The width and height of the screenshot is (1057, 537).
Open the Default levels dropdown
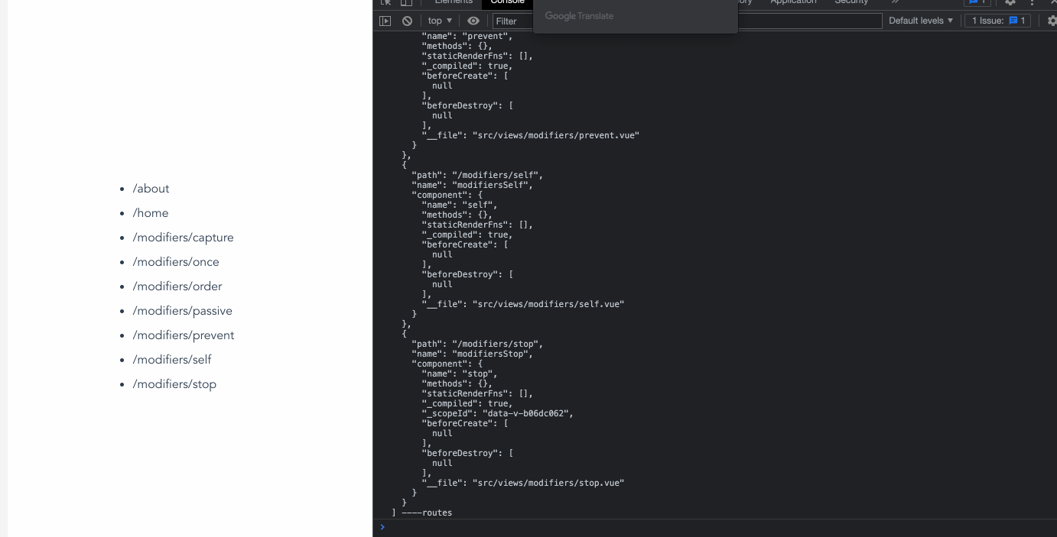pos(920,21)
